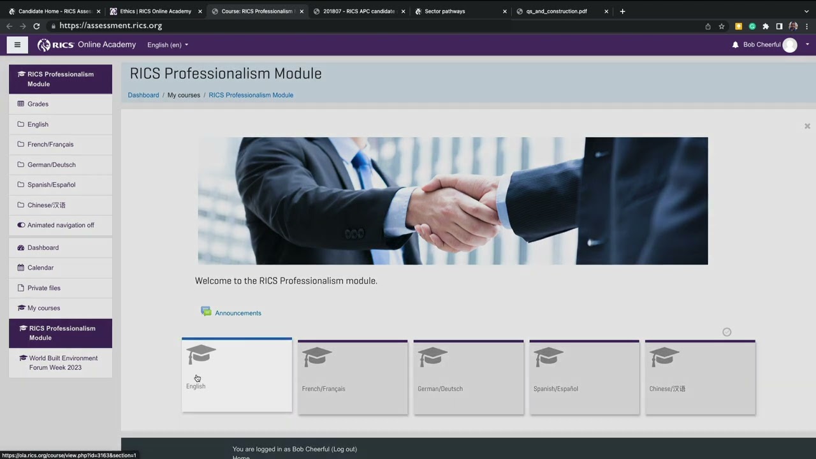Viewport: 816px width, 459px height.
Task: Open the user menu dropdown arrow
Action: coord(807,45)
